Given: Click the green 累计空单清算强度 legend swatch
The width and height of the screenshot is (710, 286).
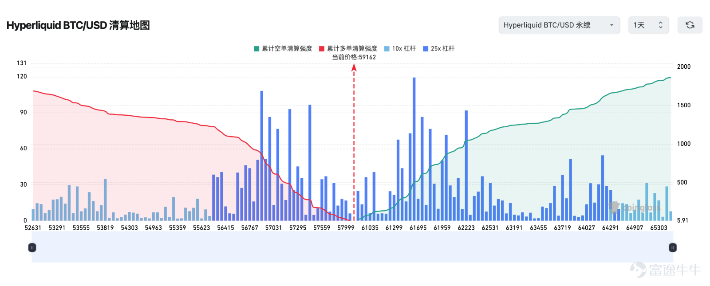Looking at the screenshot, I should (256, 49).
